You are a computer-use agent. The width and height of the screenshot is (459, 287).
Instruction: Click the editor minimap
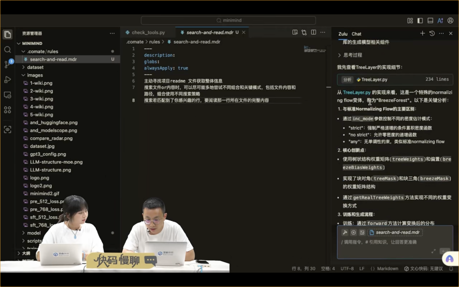pyautogui.click(x=315, y=49)
